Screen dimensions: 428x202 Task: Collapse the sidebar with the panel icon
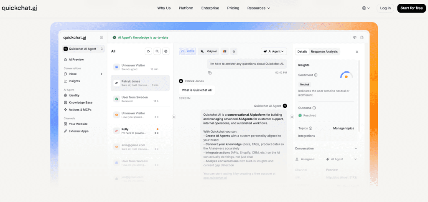coord(102,38)
